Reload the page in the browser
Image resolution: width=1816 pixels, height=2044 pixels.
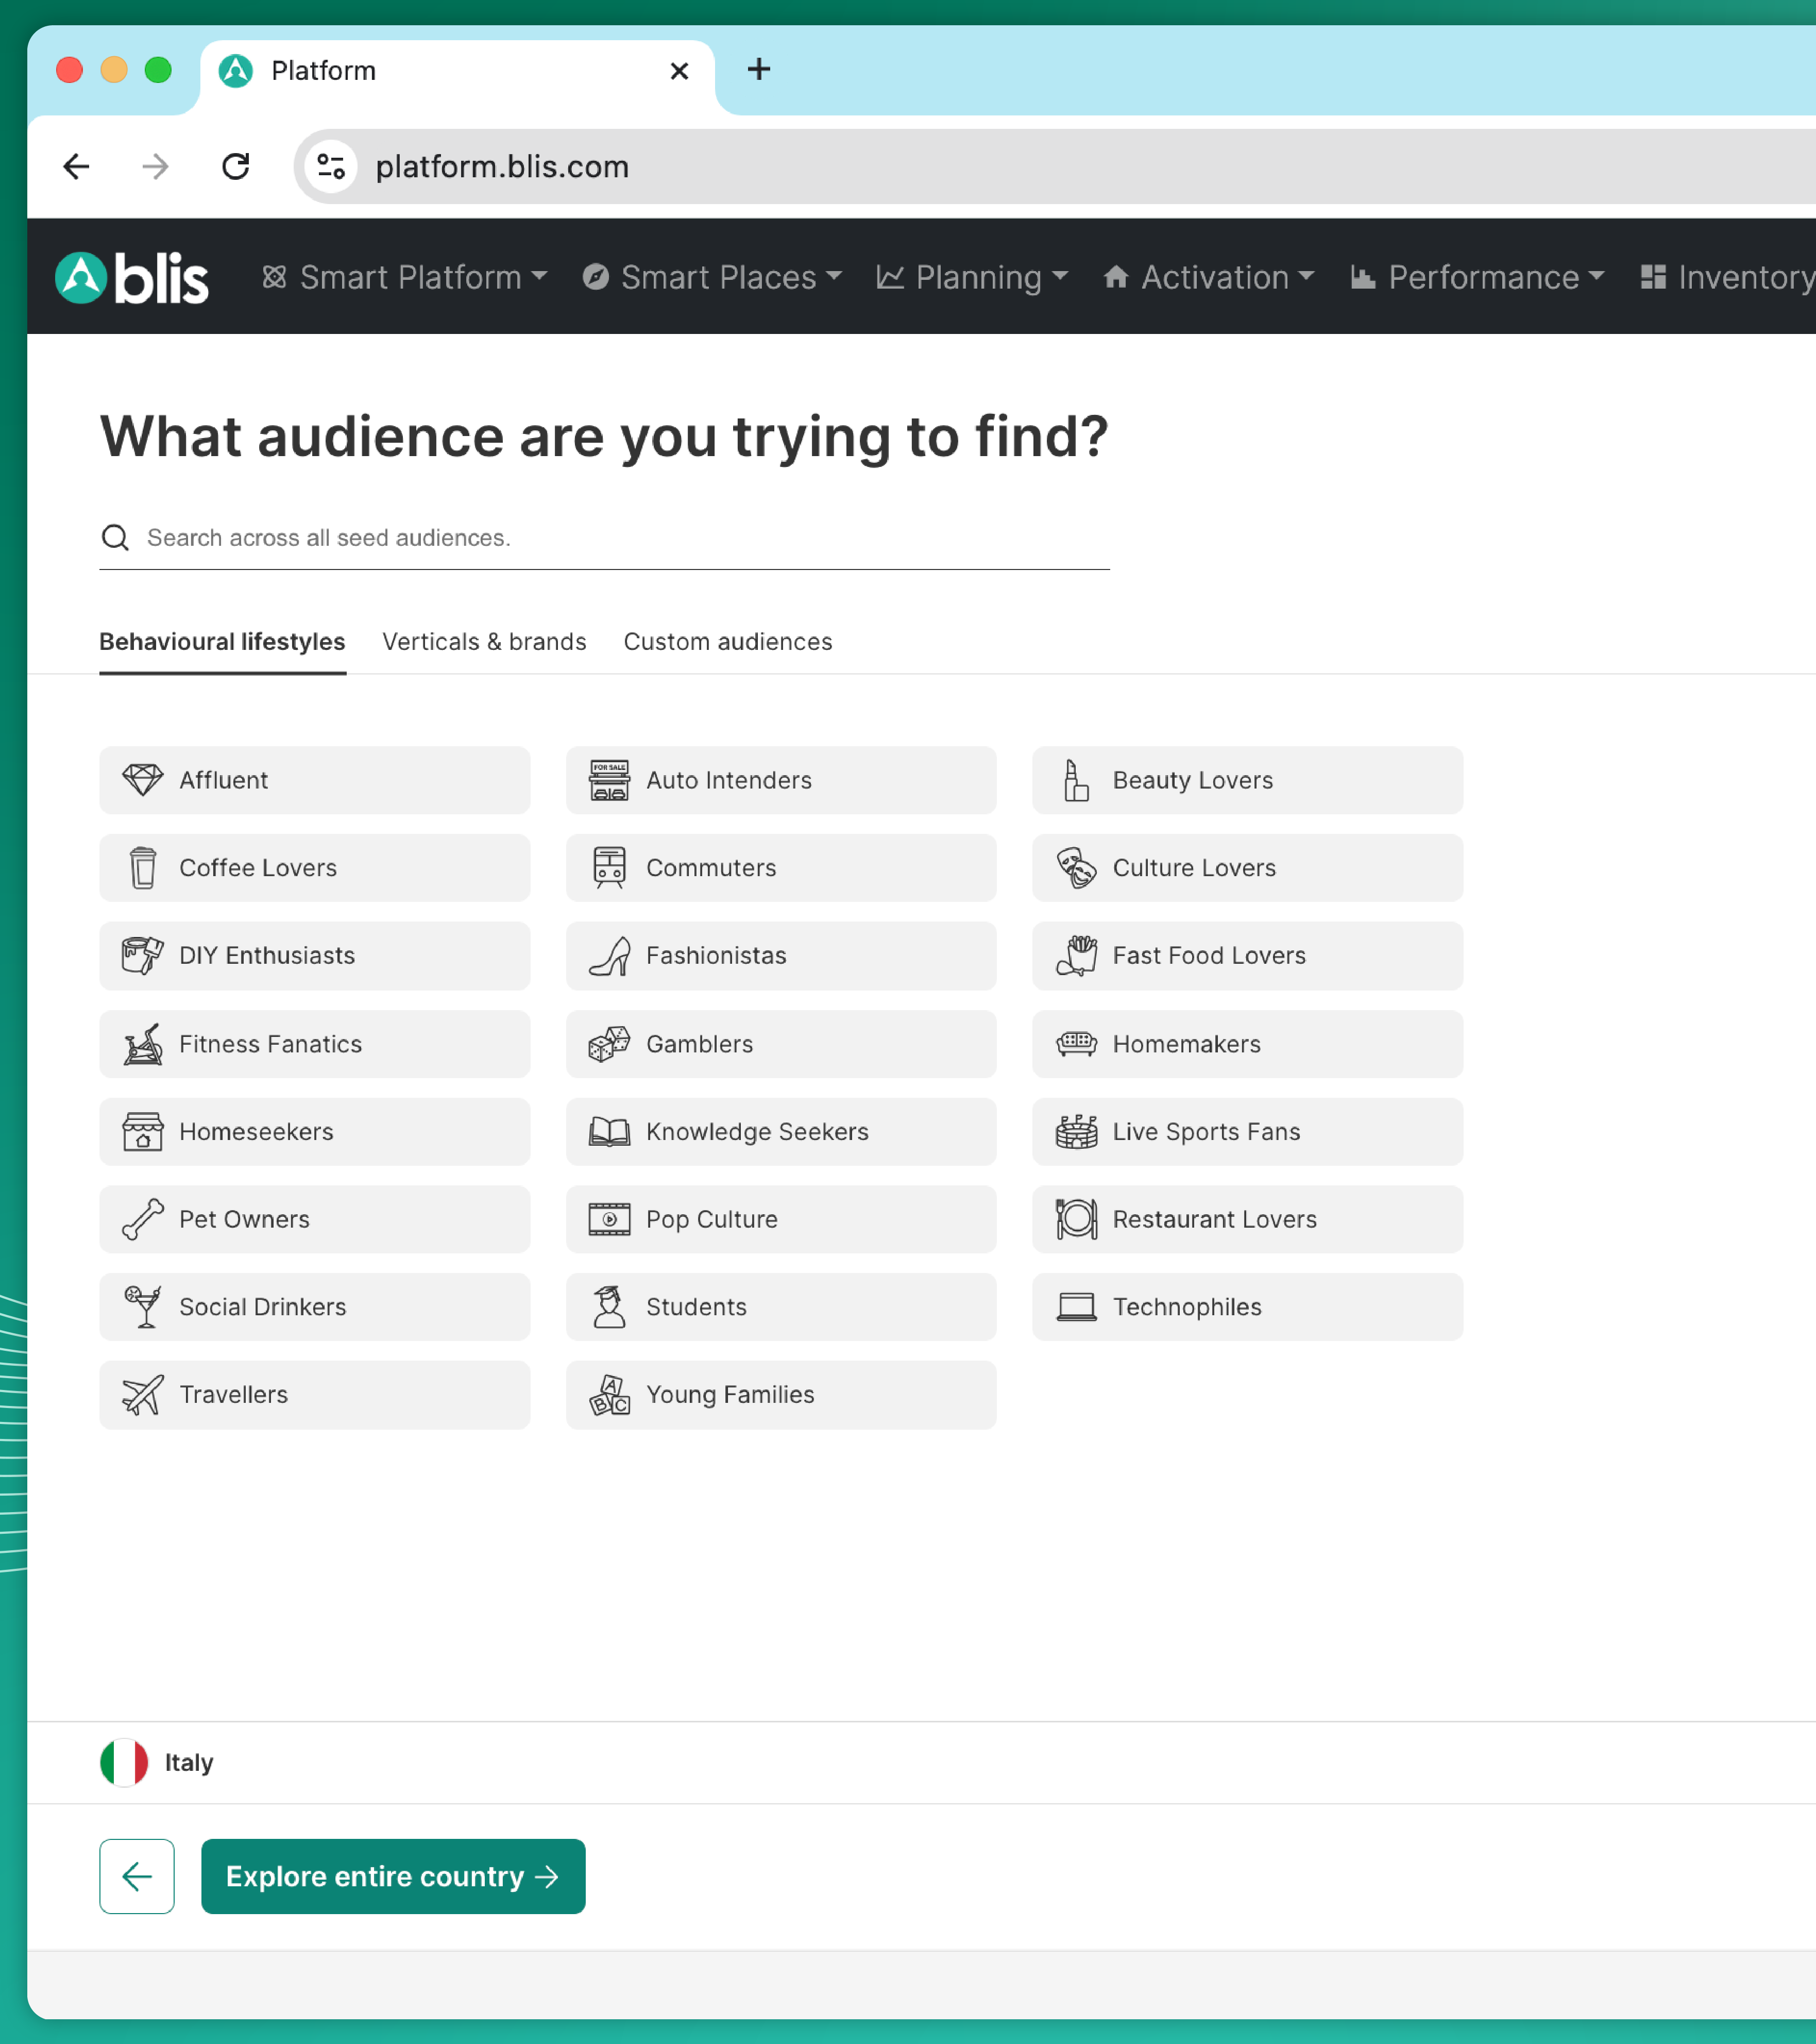point(236,166)
